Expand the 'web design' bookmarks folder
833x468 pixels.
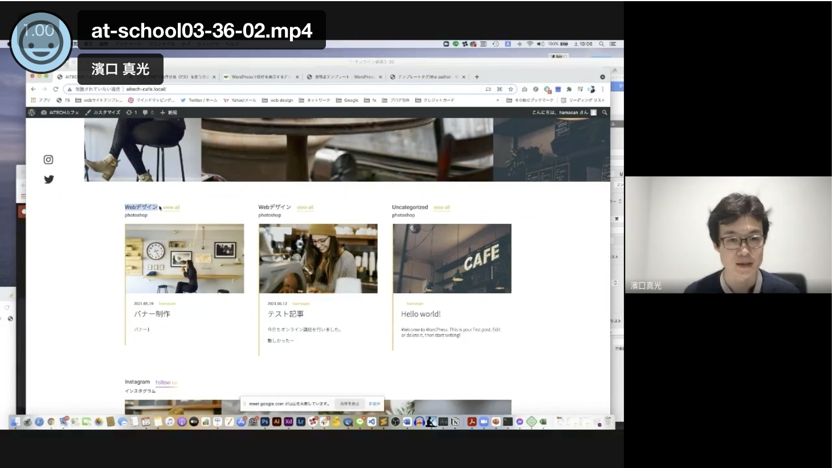[x=277, y=100]
